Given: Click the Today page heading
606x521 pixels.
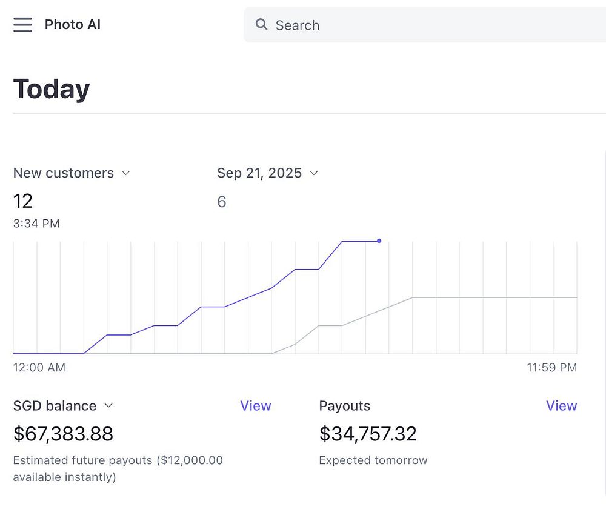Looking at the screenshot, I should (x=52, y=89).
